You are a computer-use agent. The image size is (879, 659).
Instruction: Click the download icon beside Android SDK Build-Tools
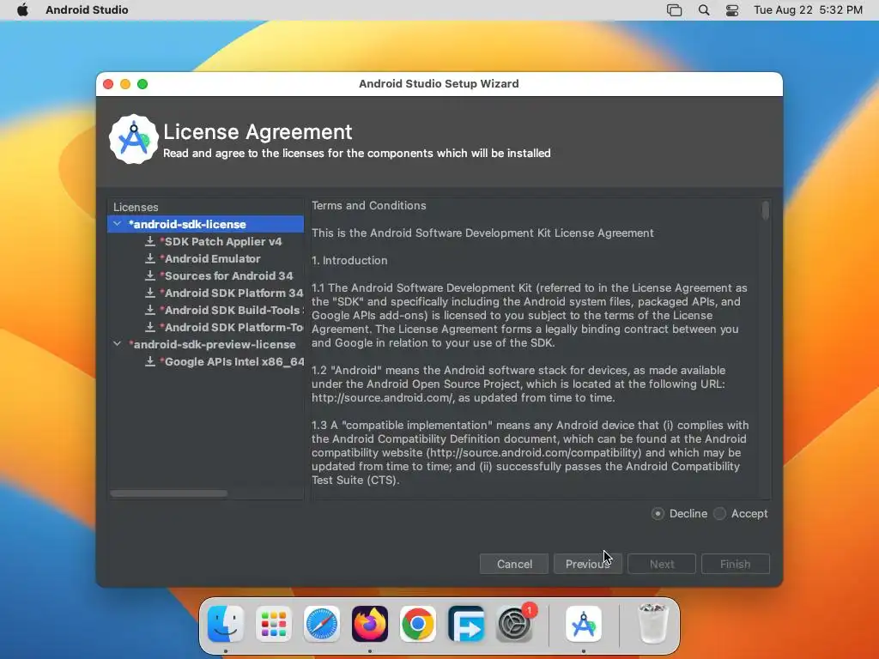click(149, 310)
